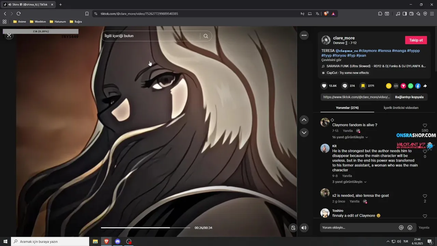Open comments via the speech bubble icon
This screenshot has height=246, width=437.
click(345, 86)
